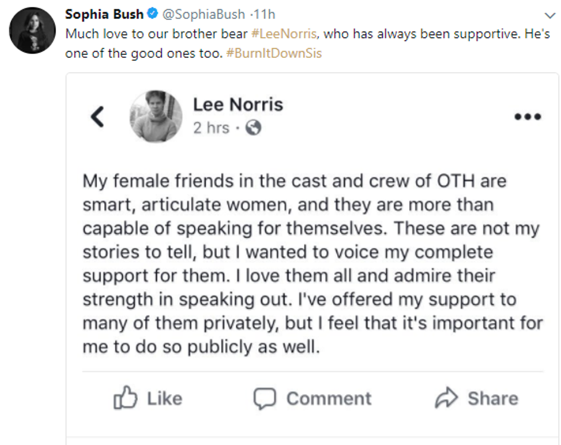Click the Sophia Bush display name
Screen dimensions: 561x445
click(x=104, y=13)
